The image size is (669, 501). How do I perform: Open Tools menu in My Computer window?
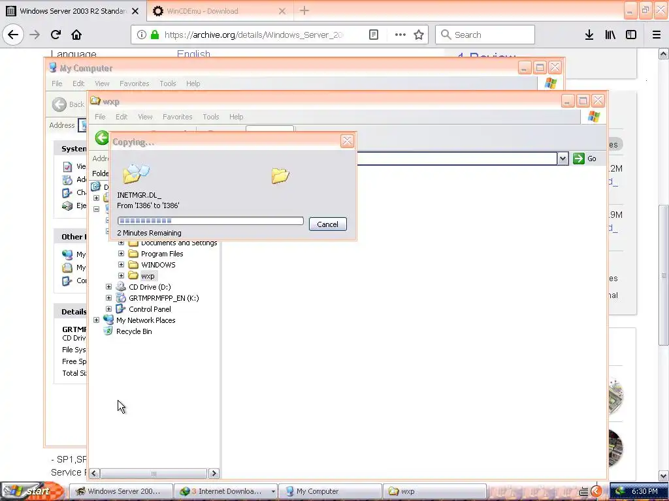[168, 83]
